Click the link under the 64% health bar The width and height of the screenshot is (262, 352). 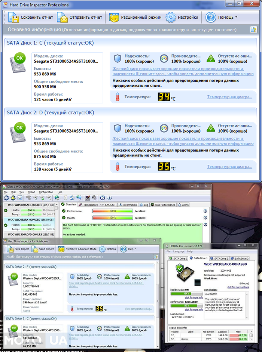coord(194,298)
